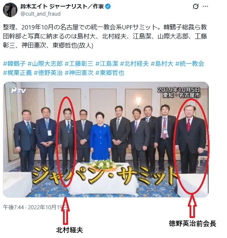The image size is (227, 238).
Task: Open hashtag #島村大
Action: pos(162,64)
